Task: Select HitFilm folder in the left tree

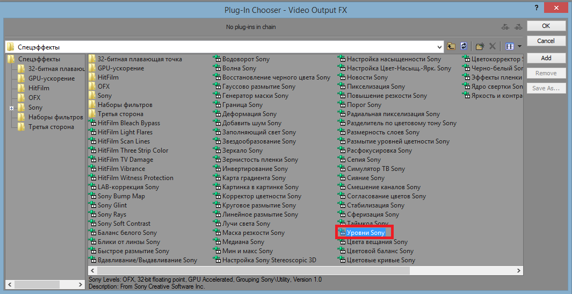Action: pos(39,88)
